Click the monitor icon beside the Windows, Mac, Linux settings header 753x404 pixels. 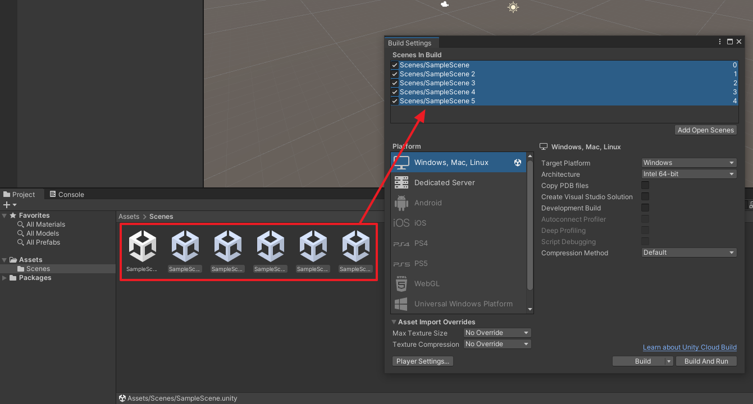click(x=544, y=147)
